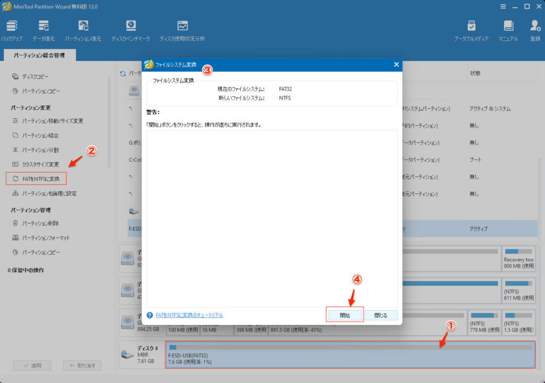Click クラスタサイズ変更 in sidebar
Screen dimensions: 545x383
click(40, 164)
